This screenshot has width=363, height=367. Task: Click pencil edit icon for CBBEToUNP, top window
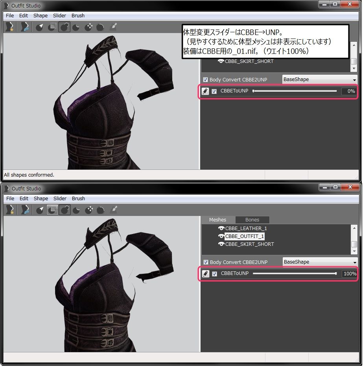tap(205, 91)
